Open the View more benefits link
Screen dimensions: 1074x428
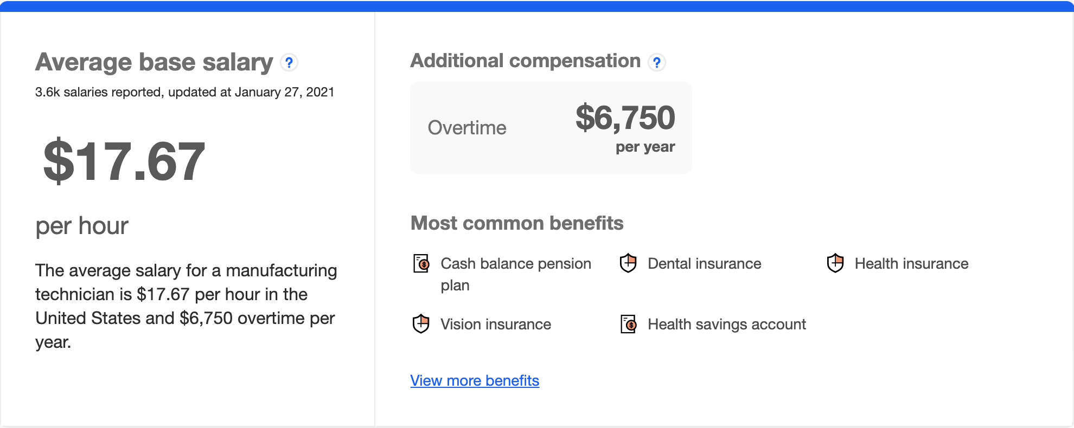475,381
